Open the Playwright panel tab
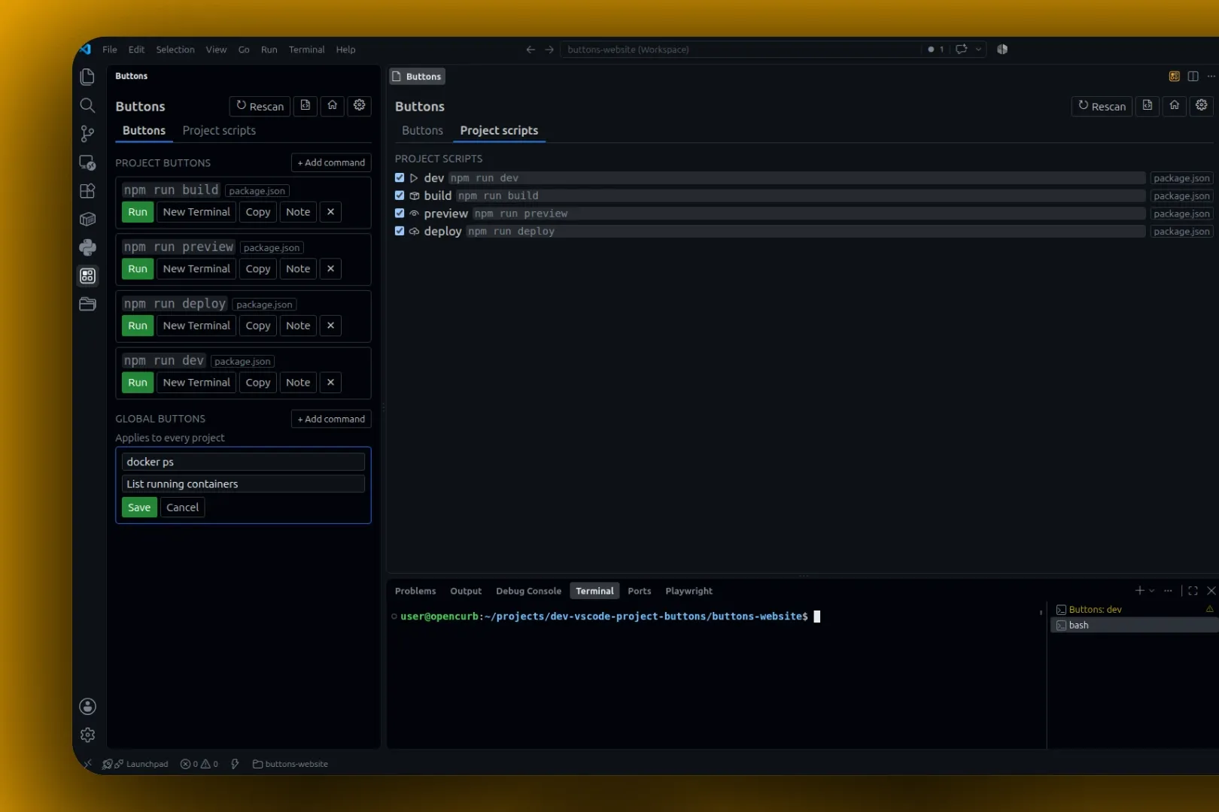1219x812 pixels. pyautogui.click(x=689, y=591)
